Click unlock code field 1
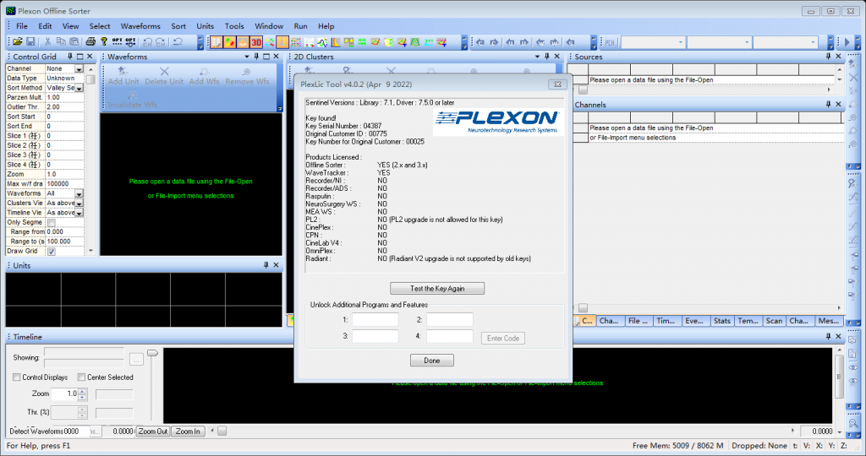Image resolution: width=866 pixels, height=456 pixels. [x=375, y=320]
